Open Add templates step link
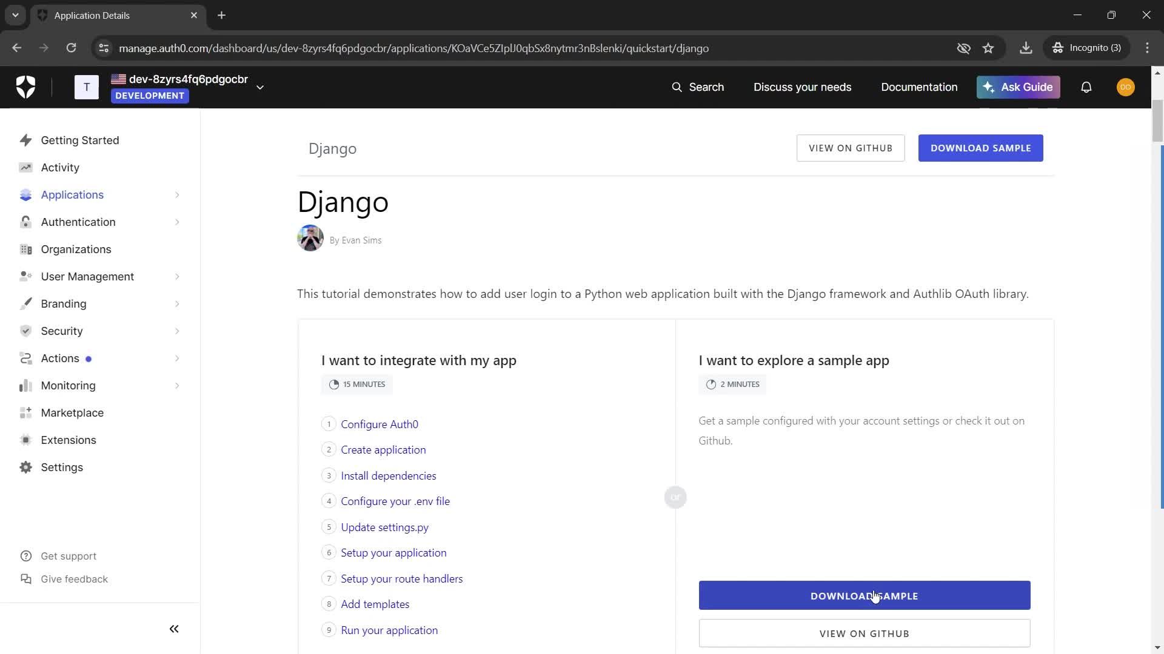The image size is (1164, 654). point(375,604)
